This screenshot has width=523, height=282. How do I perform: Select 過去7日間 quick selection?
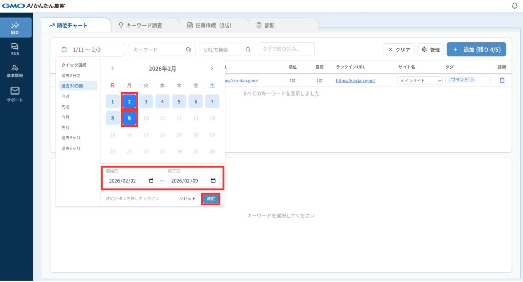(70, 76)
